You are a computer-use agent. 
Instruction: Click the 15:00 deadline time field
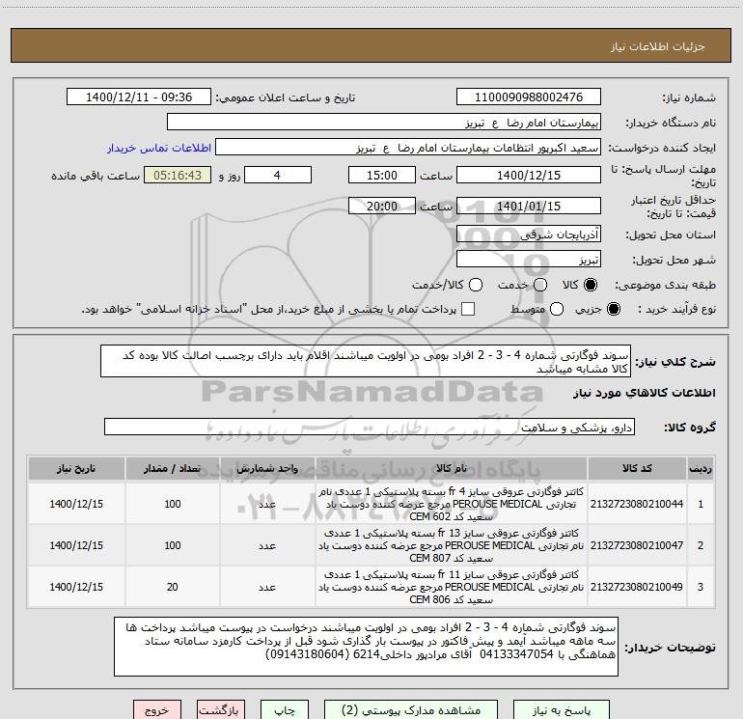point(382,175)
